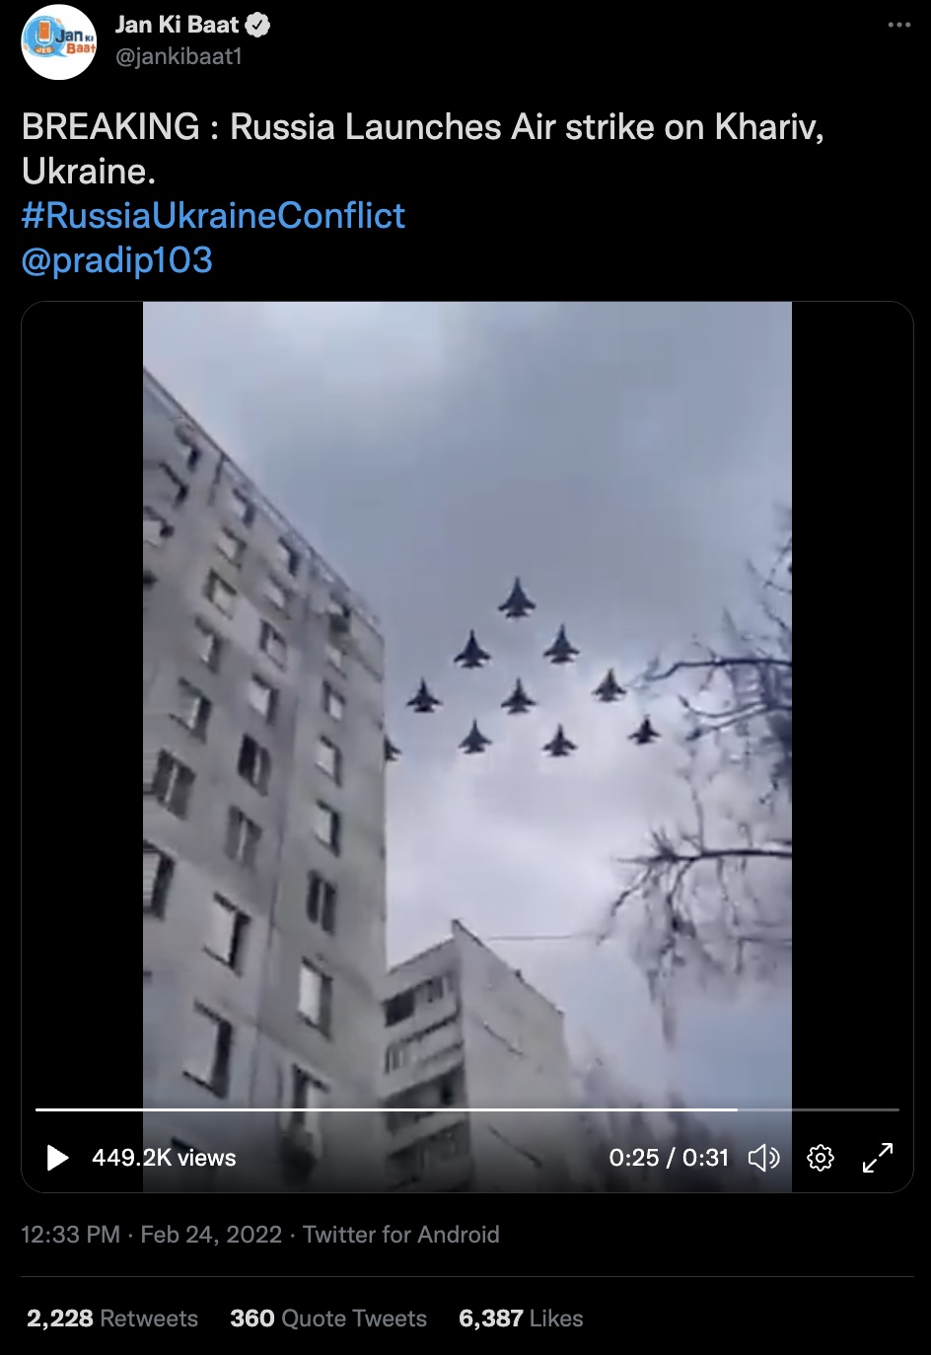Click the Twitter for Android source link
The width and height of the screenshot is (931, 1355).
tap(401, 1235)
